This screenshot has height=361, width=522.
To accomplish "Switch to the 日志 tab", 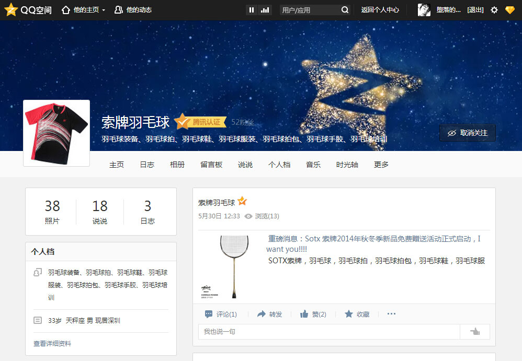I will 147,165.
